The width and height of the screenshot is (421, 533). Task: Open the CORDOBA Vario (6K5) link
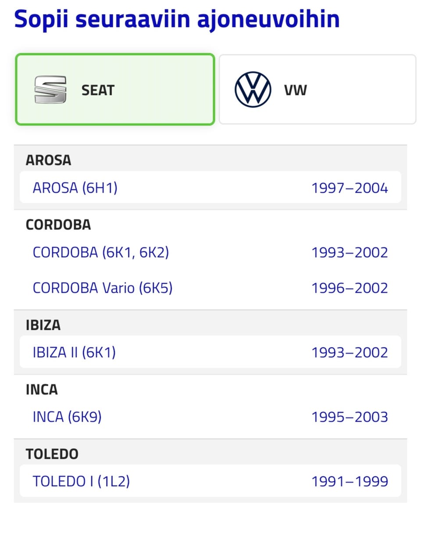(x=103, y=288)
